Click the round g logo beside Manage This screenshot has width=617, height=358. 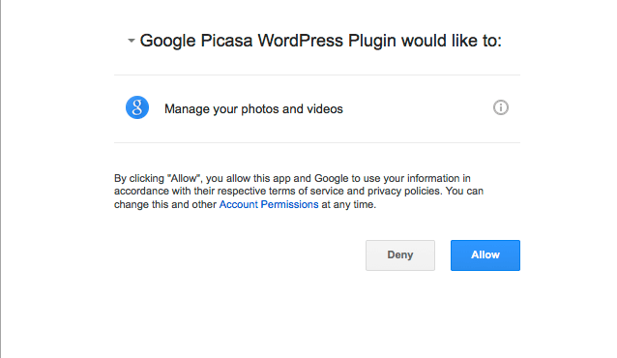pyautogui.click(x=137, y=107)
